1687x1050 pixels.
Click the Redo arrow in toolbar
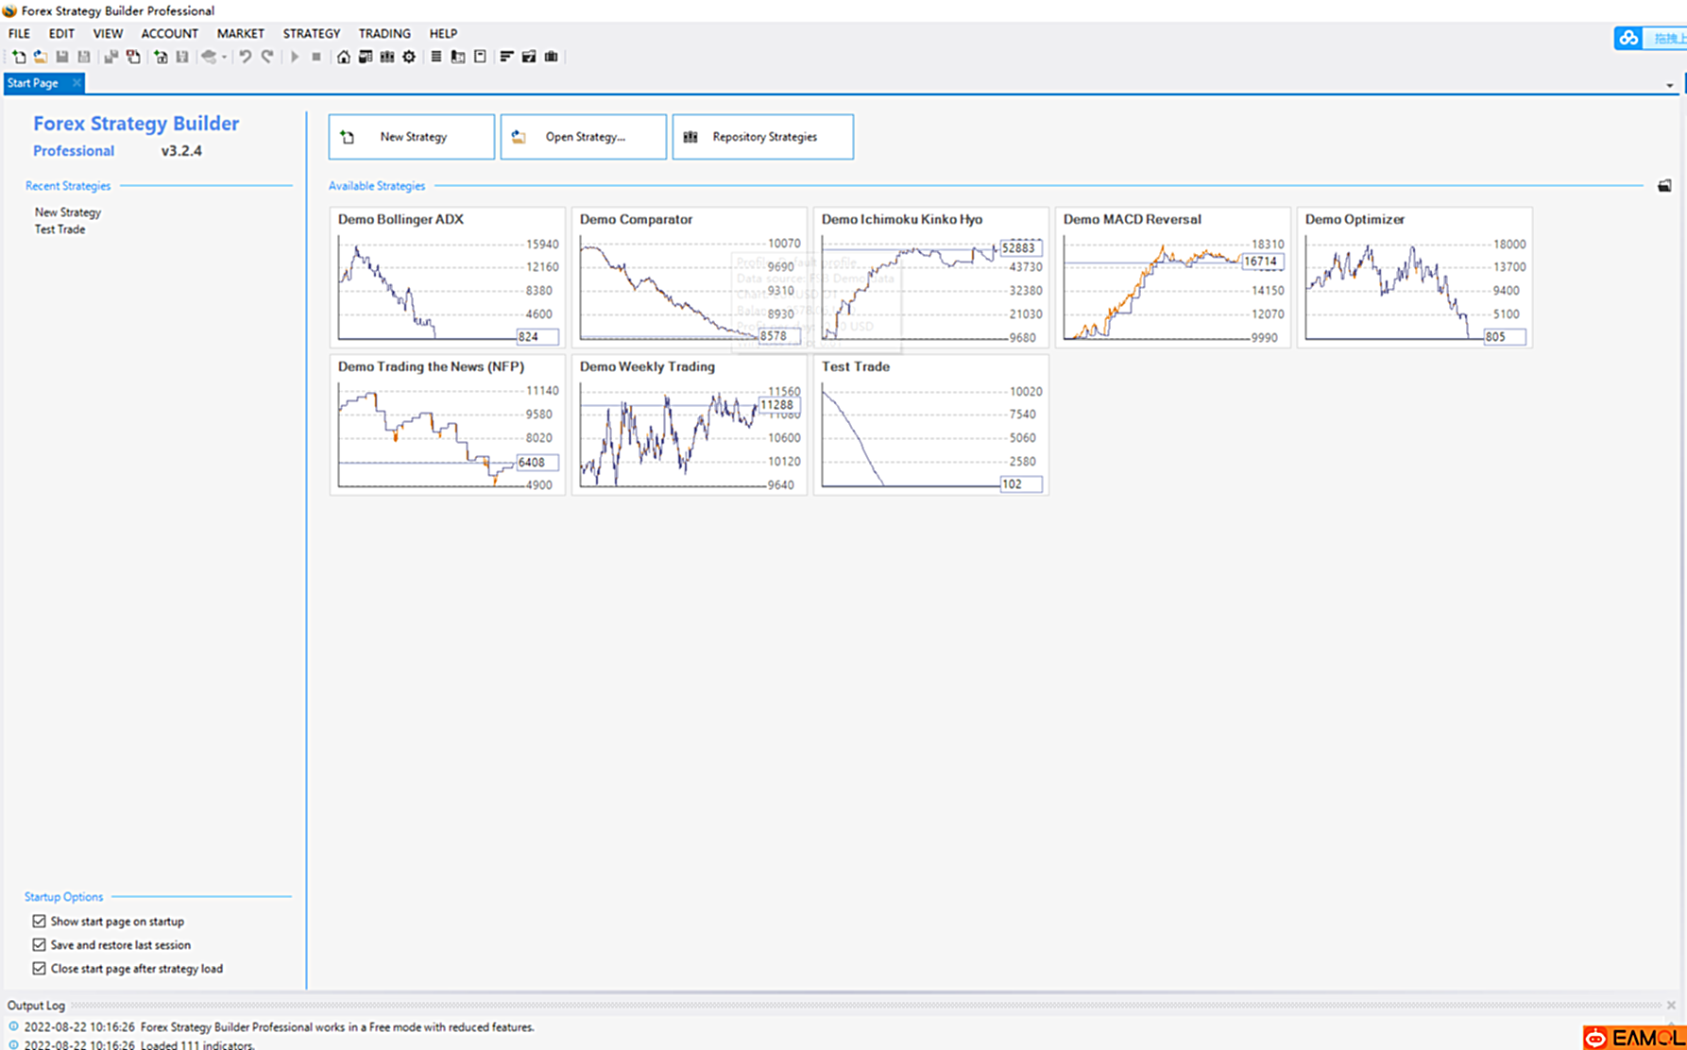(267, 57)
